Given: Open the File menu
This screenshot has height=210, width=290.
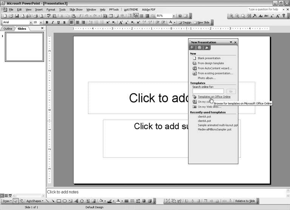Looking at the screenshot, I should click(x=11, y=9).
